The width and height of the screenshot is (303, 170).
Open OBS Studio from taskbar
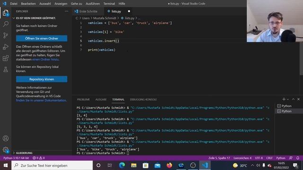(x=193, y=165)
